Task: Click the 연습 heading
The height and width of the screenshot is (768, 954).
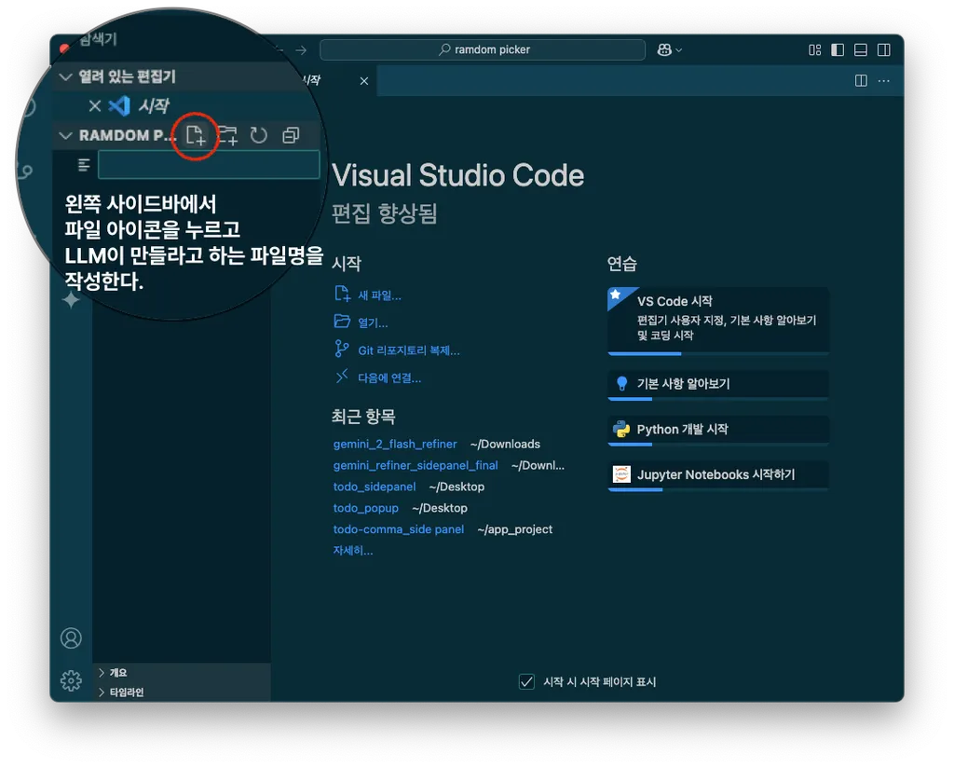Action: (x=621, y=264)
